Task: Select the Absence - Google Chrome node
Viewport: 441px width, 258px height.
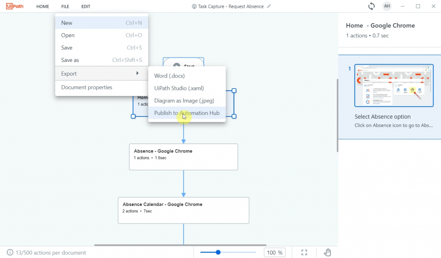Action: click(183, 157)
